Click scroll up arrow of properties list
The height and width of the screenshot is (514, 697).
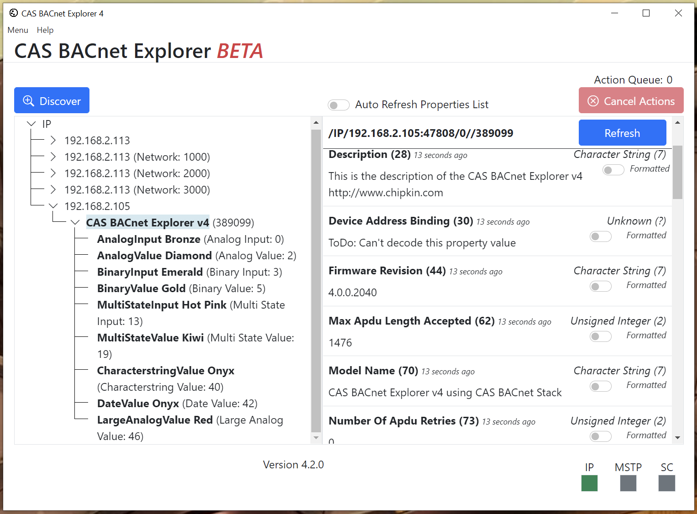pos(678,123)
